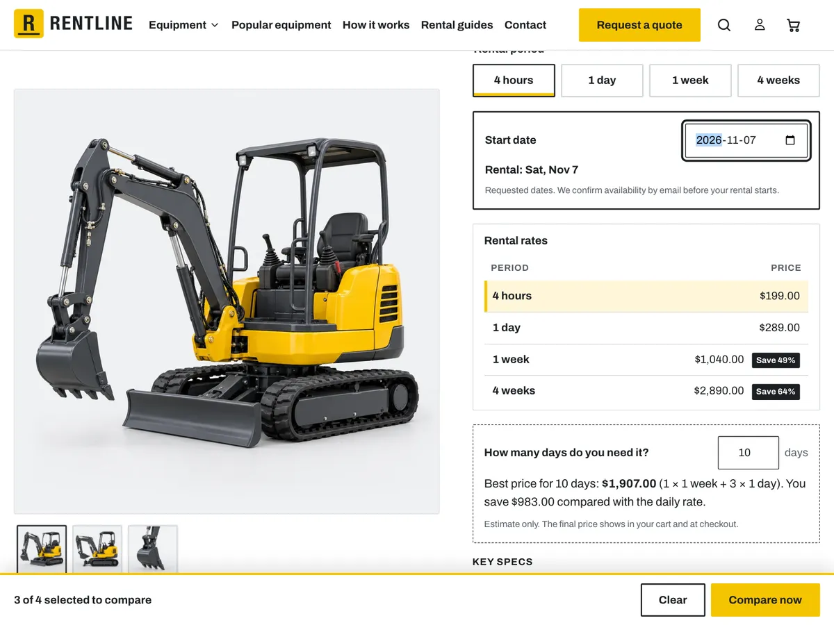This screenshot has height=625, width=834.
Task: Click the Rentline logo icon
Action: [28, 24]
